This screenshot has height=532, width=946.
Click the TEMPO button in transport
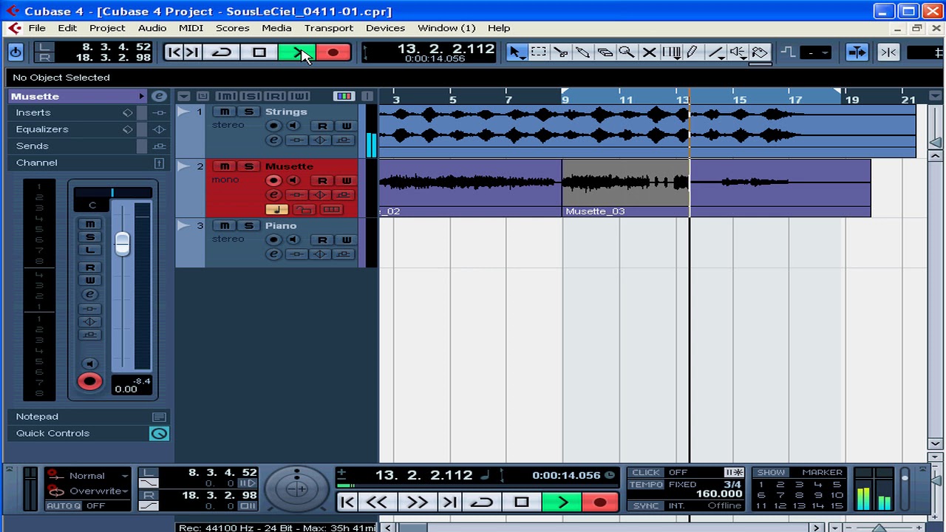646,485
